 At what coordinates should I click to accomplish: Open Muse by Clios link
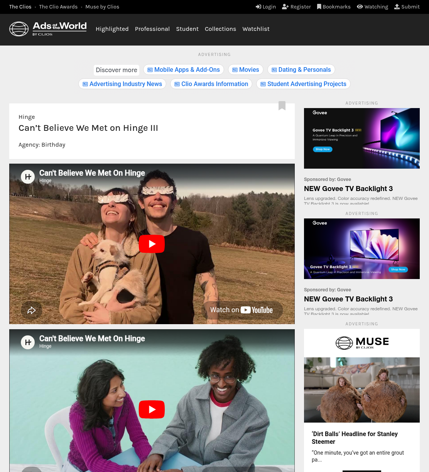pyautogui.click(x=102, y=7)
